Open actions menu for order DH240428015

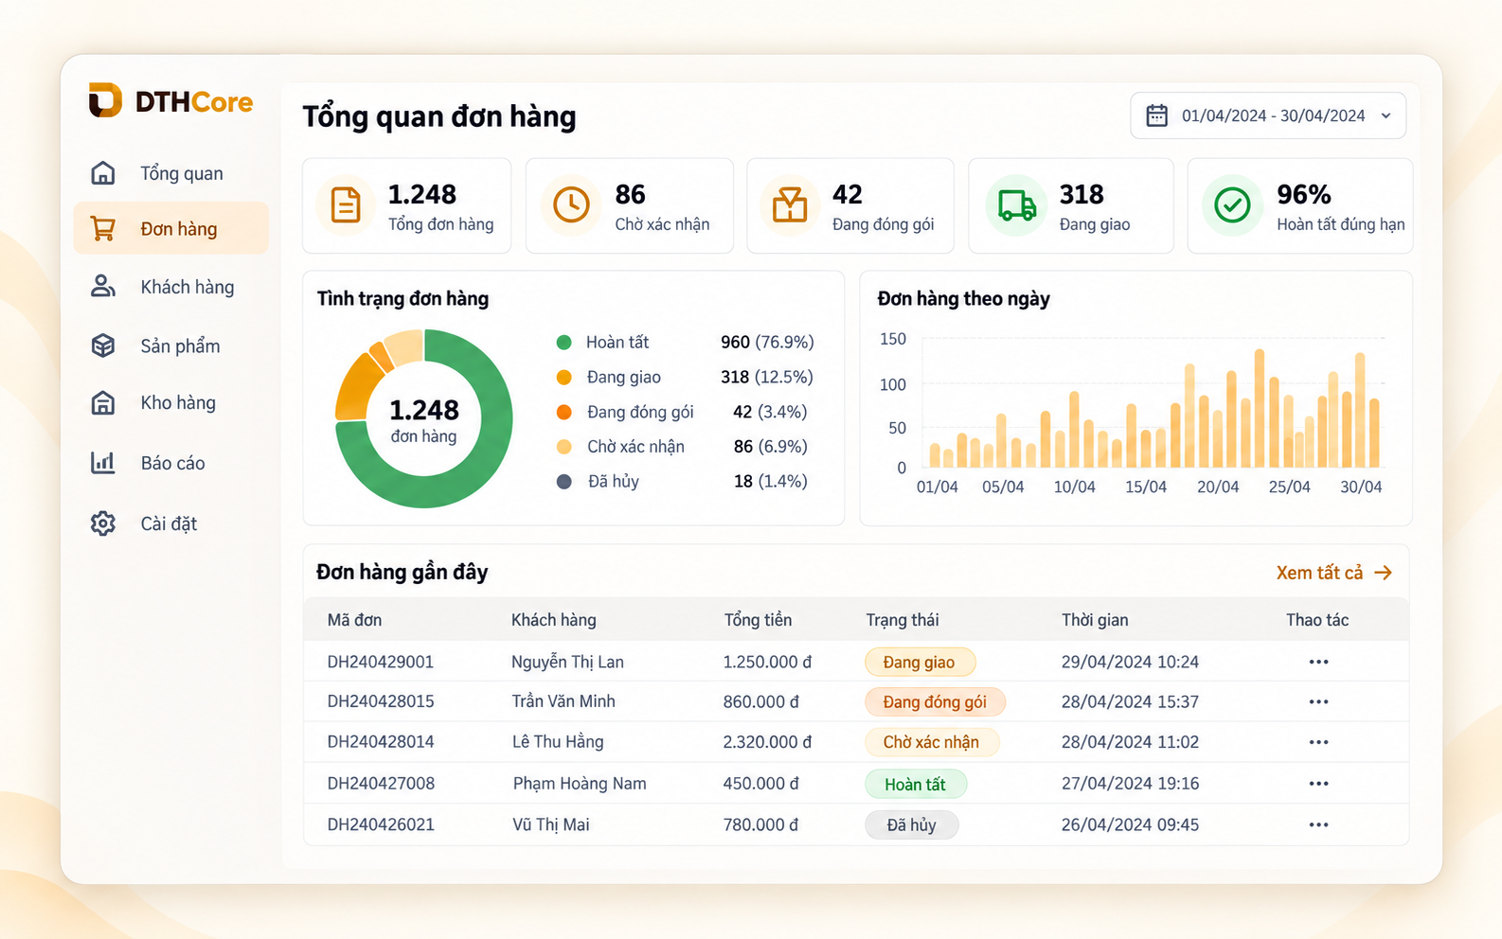pyautogui.click(x=1318, y=701)
